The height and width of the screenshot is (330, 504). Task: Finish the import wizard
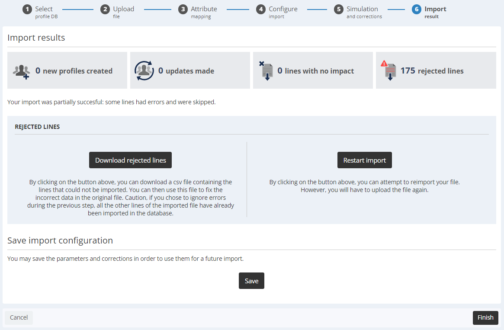[x=485, y=317]
